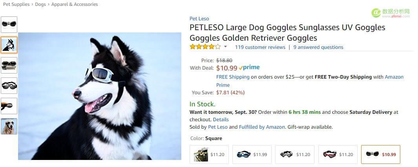Screen dimensions: 418x167
Task: Open the 119 customer reviews link
Action: pyautogui.click(x=260, y=47)
